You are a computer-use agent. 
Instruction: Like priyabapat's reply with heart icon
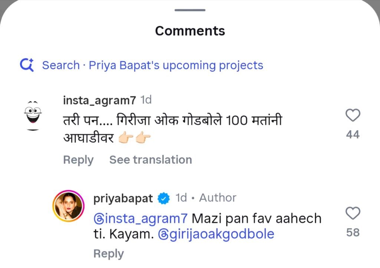click(353, 214)
